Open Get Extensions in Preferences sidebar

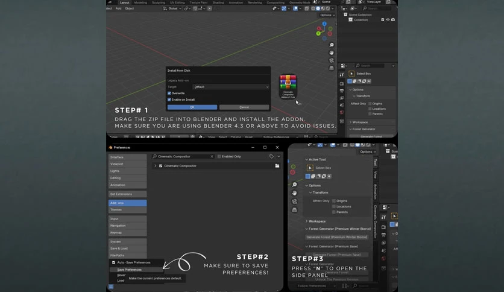pos(128,194)
